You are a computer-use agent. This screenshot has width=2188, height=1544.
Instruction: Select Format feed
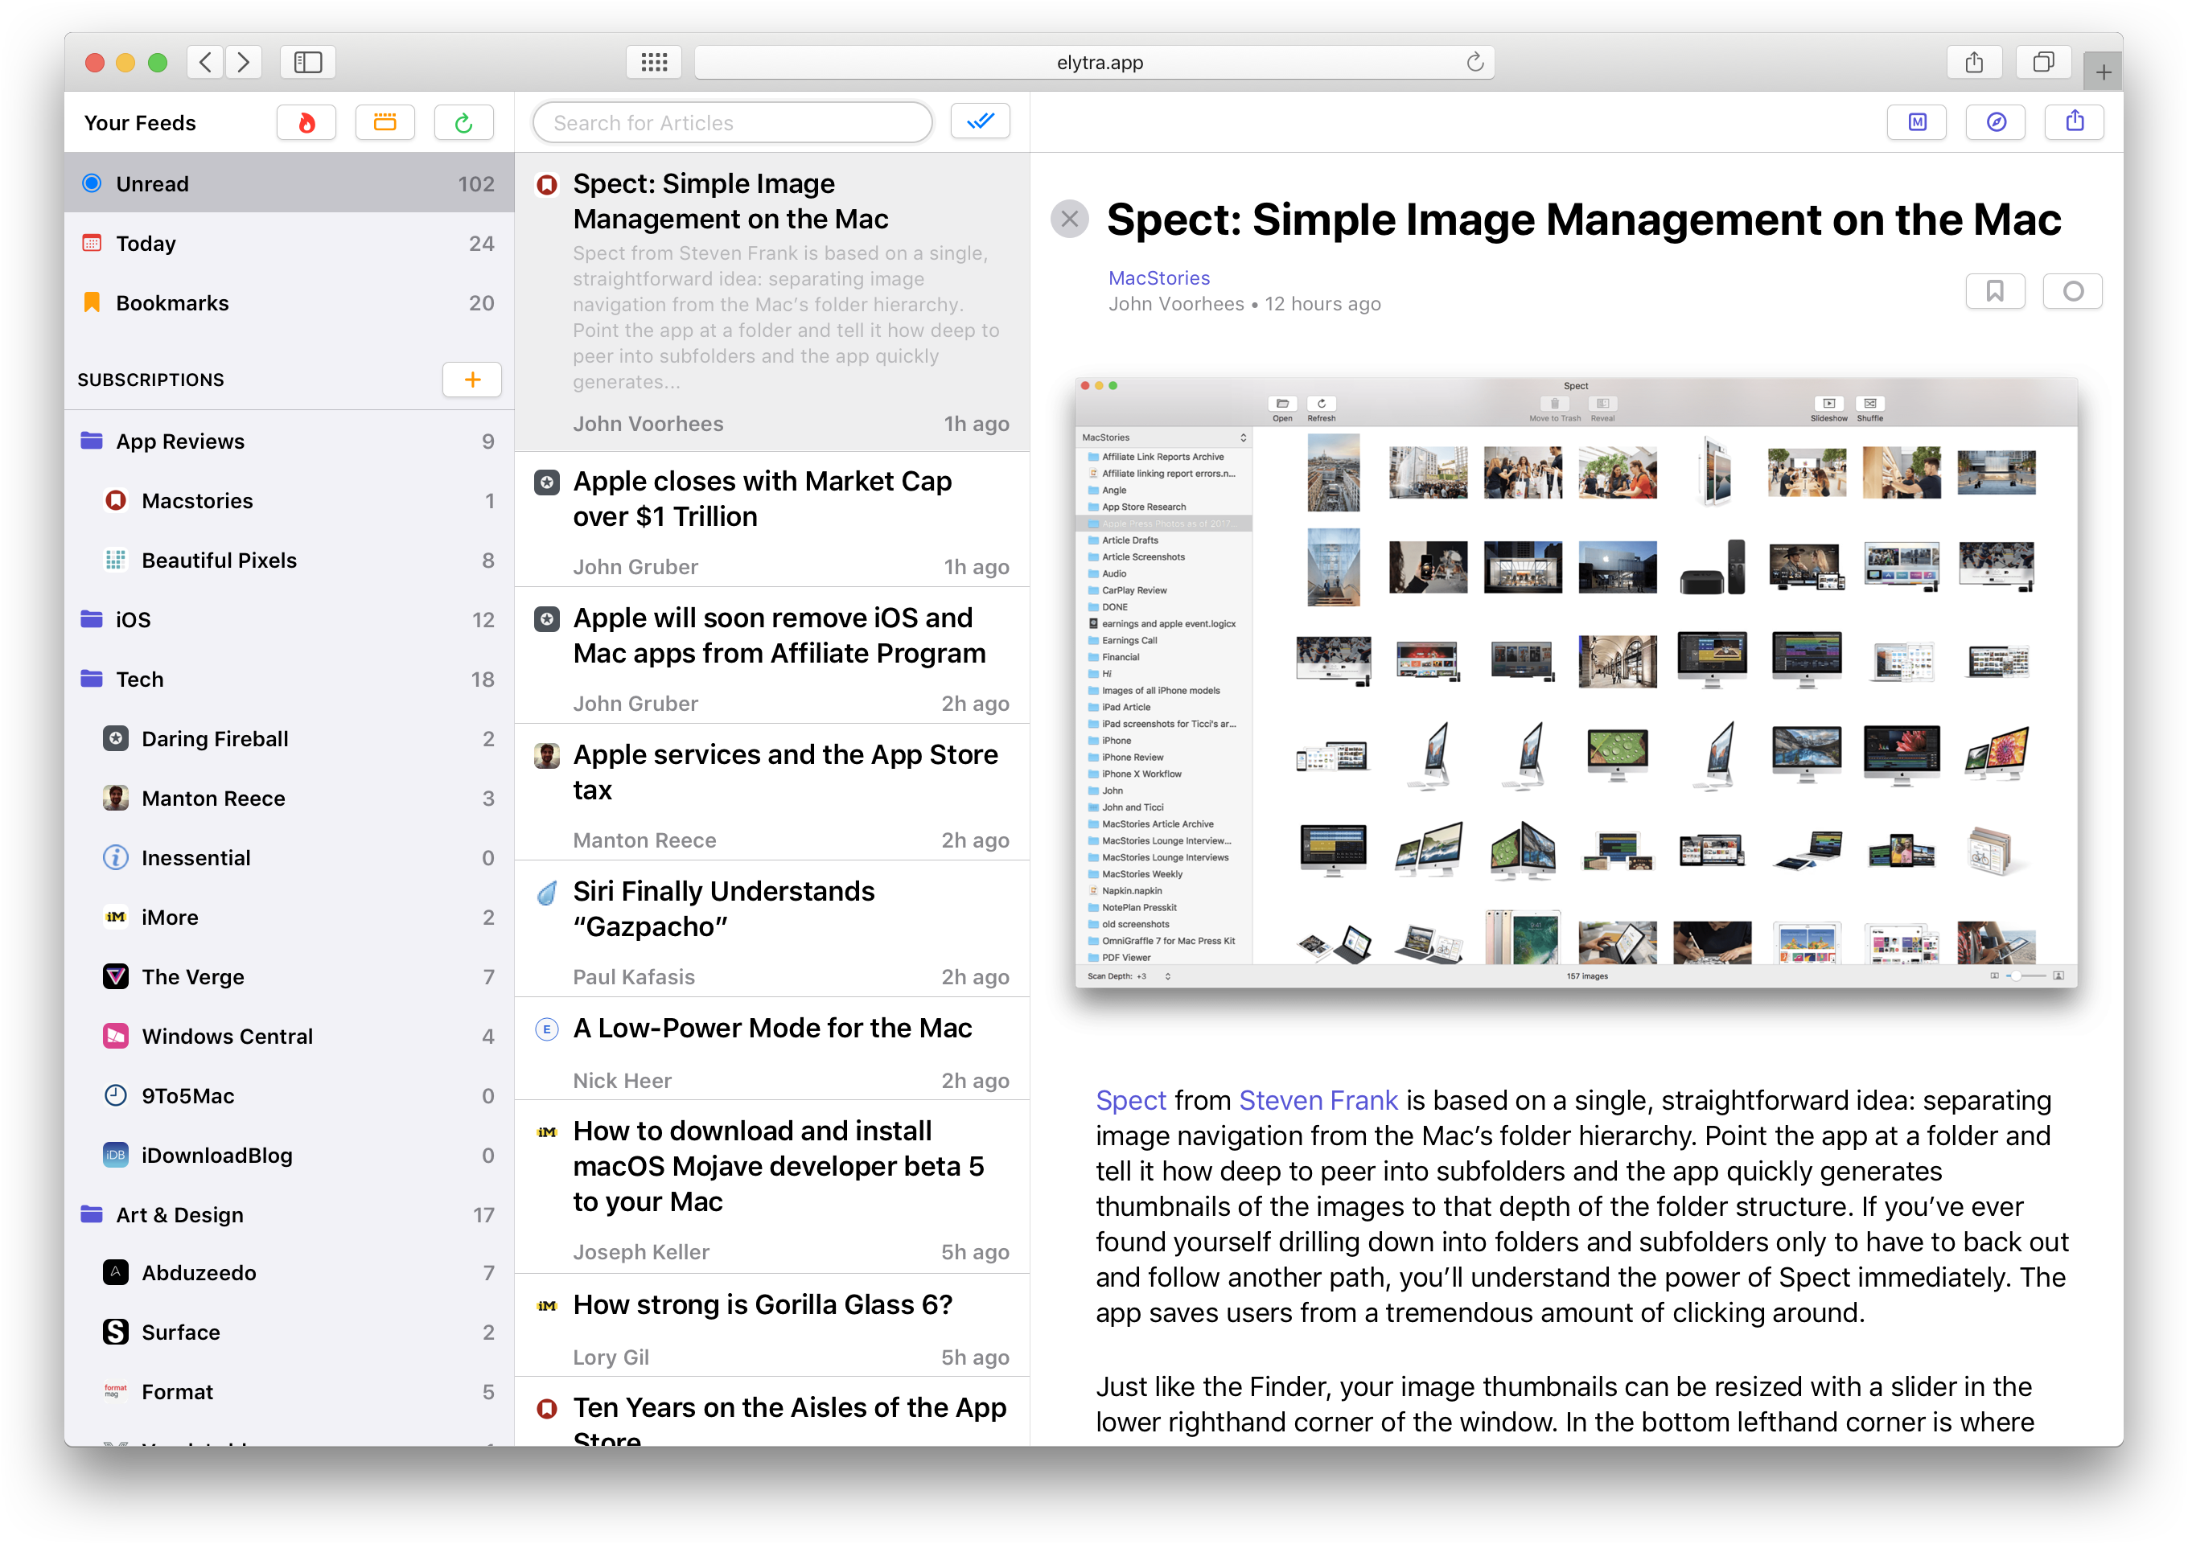point(289,1391)
